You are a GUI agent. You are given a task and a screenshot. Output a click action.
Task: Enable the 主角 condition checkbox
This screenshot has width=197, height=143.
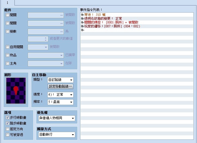tap(7, 63)
